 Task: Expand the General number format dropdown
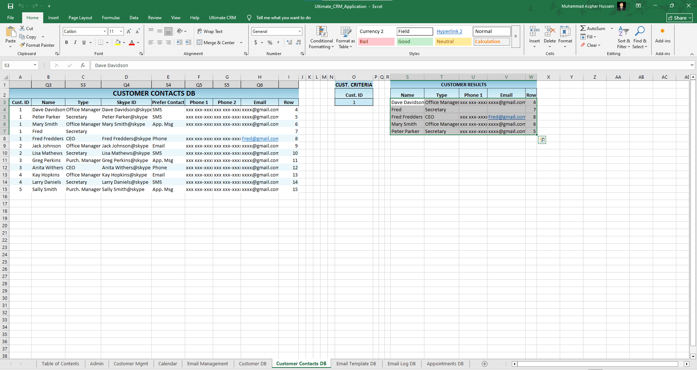[x=299, y=32]
